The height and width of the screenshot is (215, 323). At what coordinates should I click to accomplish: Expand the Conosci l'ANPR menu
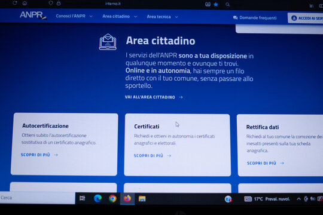click(x=74, y=16)
